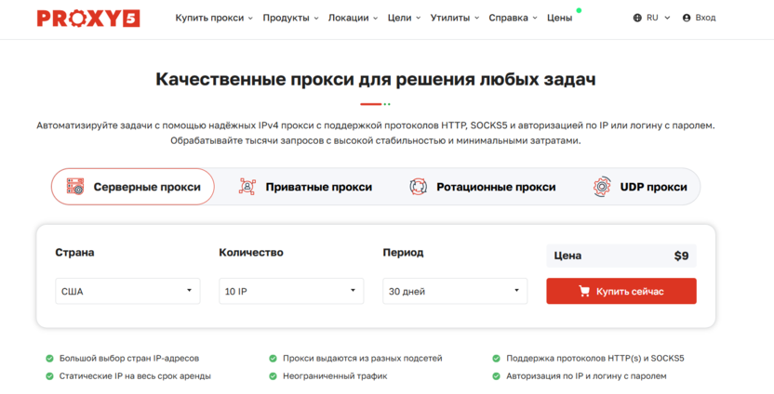Click the globe language icon

pos(637,18)
